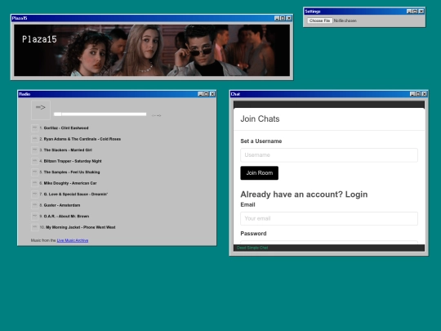Viewport: 441px width, 331px height.
Task: Play track 5 The Samples - Feel Us Shaking
Action: (35, 172)
